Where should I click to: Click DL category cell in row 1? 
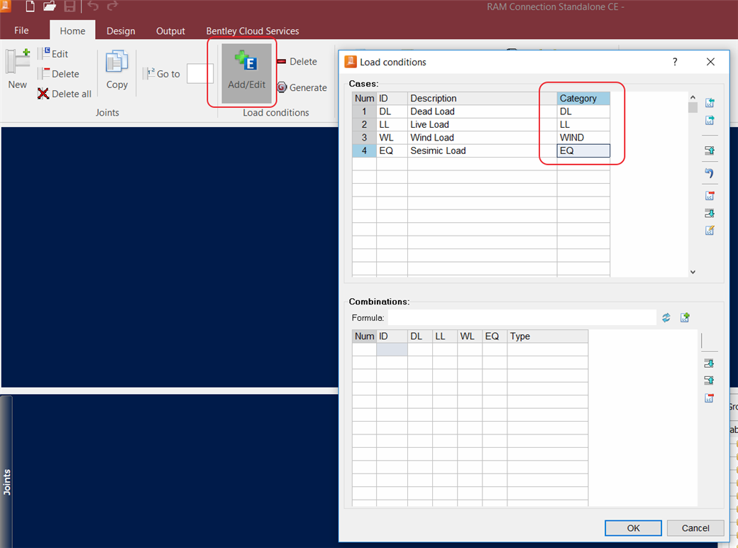click(x=583, y=111)
